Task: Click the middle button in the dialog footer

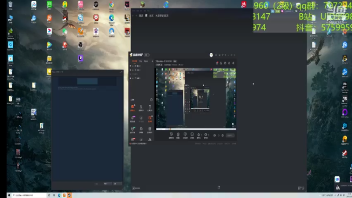Action: (x=107, y=183)
